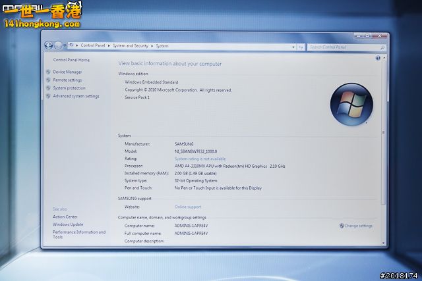Open the Online support website link

point(188,207)
